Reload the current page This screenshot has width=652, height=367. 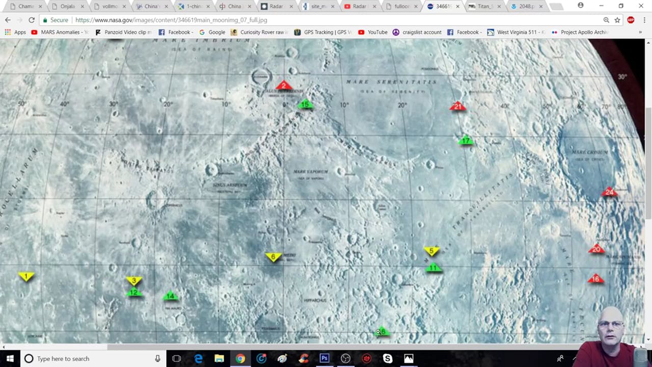[31, 20]
